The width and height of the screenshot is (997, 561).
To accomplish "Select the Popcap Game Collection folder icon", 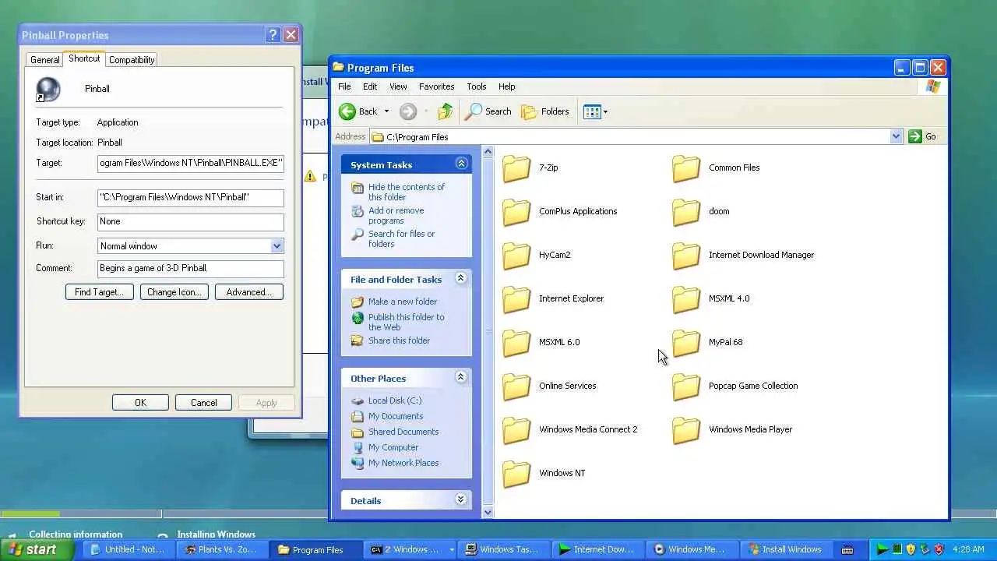I will click(686, 386).
